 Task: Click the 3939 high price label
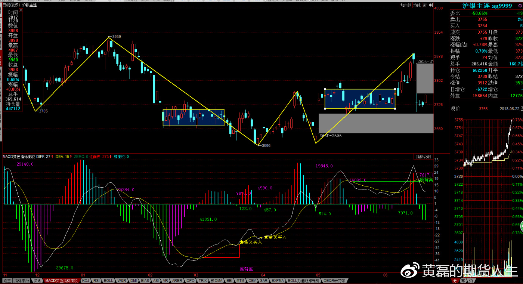(x=117, y=37)
